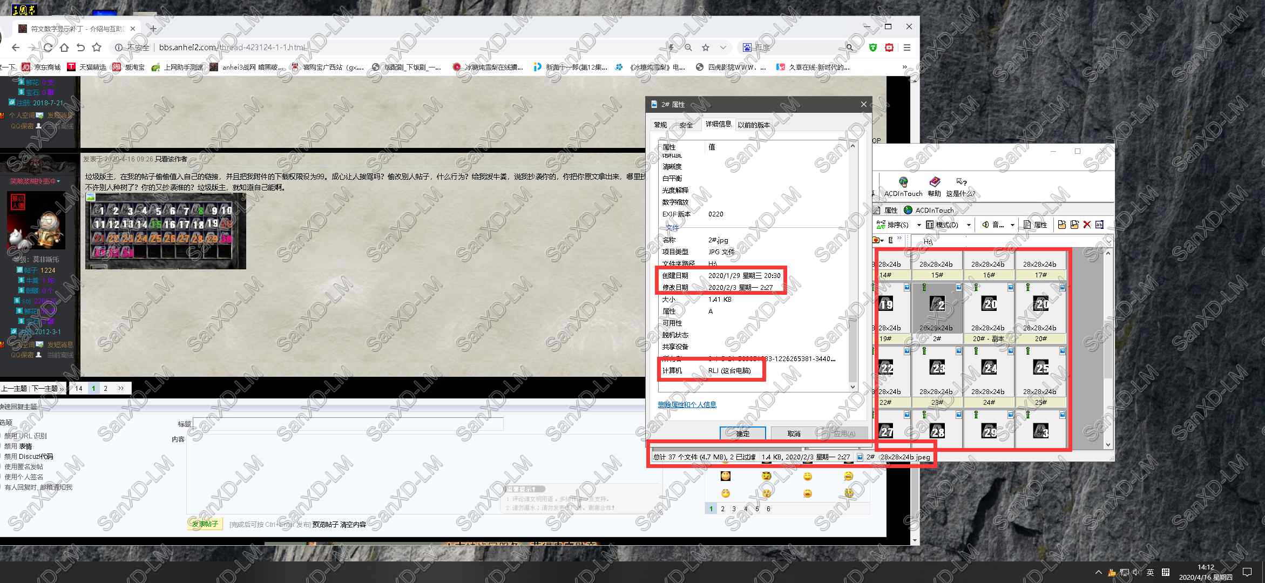Click the 这是什么? pointer help icon
This screenshot has width=1265, height=583.
pyautogui.click(x=961, y=182)
